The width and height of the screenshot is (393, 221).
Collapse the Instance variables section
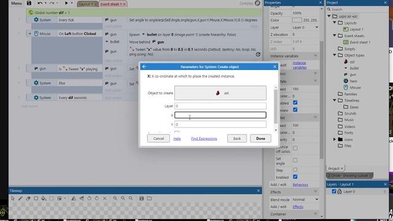pos(315,56)
